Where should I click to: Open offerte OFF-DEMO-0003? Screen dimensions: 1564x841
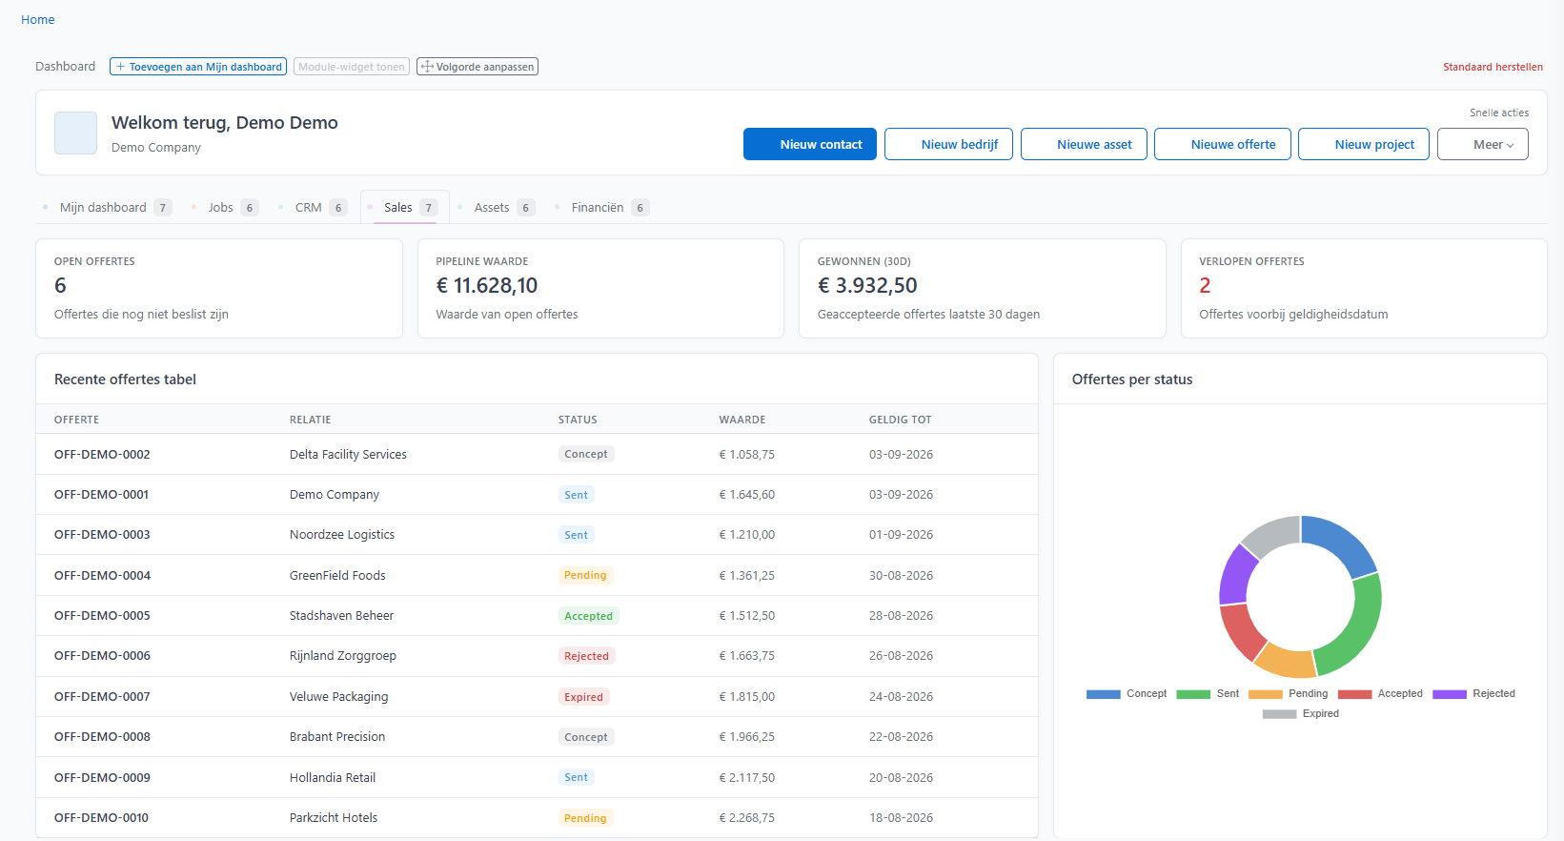pos(102,535)
